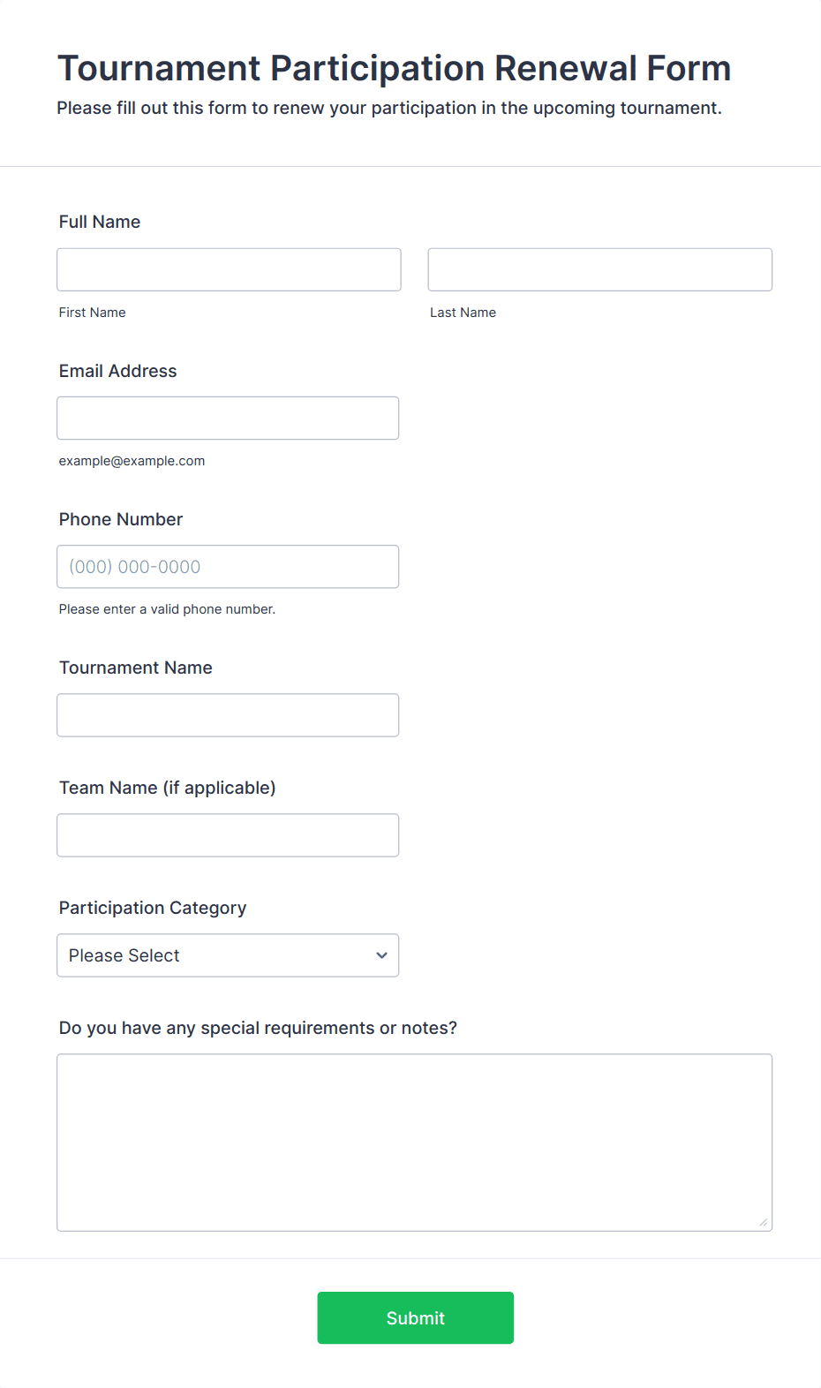Image resolution: width=821 pixels, height=1388 pixels.
Task: Click the Phone Number label
Action: [x=121, y=519]
